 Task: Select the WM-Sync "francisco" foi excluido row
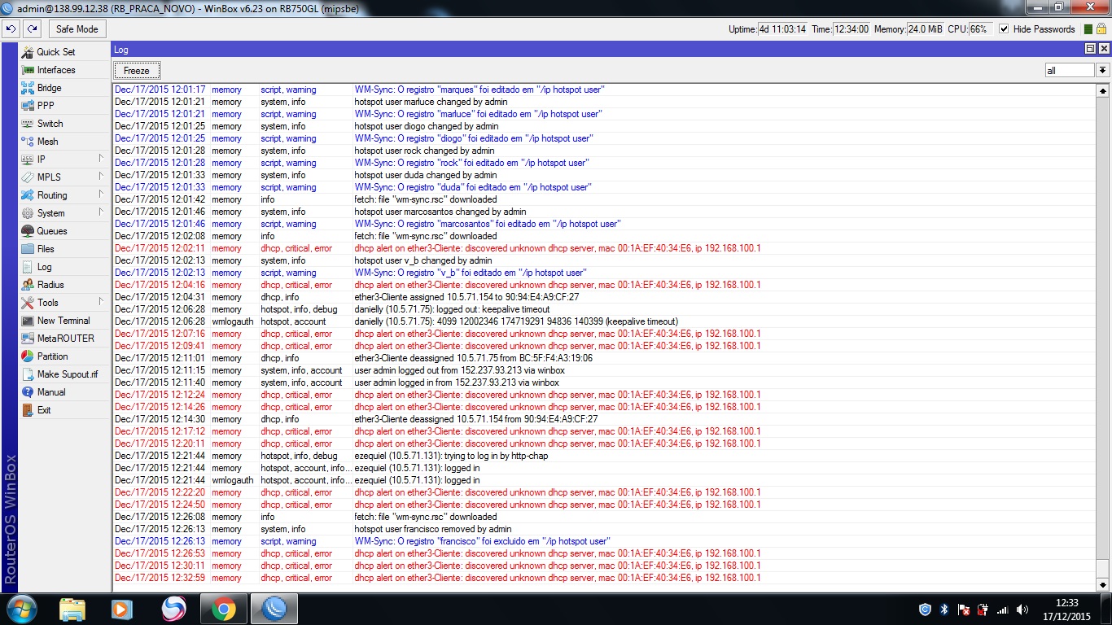(x=604, y=541)
